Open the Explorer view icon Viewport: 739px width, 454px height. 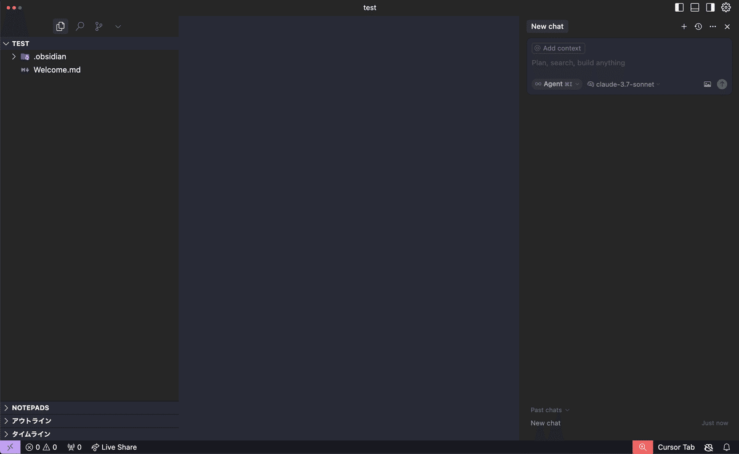(x=60, y=26)
